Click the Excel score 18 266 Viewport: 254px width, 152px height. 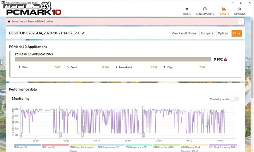pyautogui.click(x=105, y=67)
